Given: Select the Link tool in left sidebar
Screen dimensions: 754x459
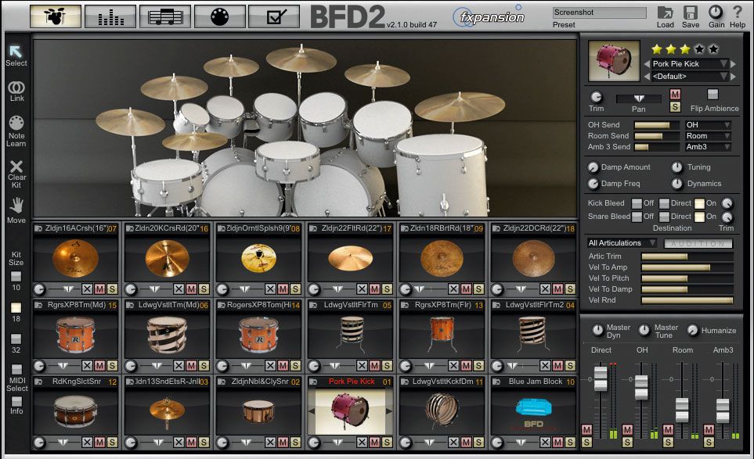Looking at the screenshot, I should pyautogui.click(x=16, y=88).
